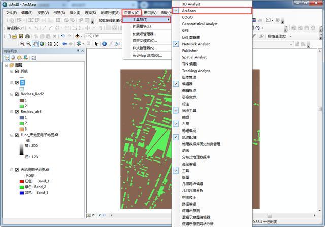Open 工具条(T) submenu
This screenshot has height=227, width=325.
[x=146, y=20]
